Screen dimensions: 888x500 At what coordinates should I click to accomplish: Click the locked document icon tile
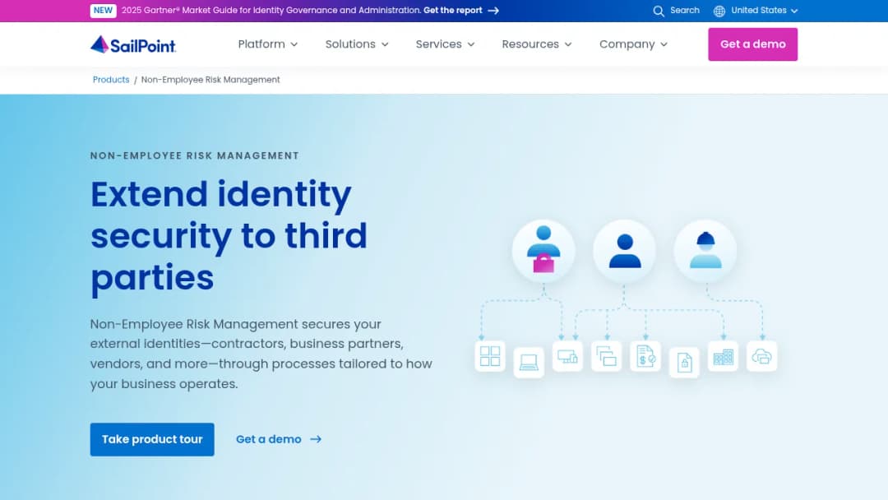click(x=684, y=362)
